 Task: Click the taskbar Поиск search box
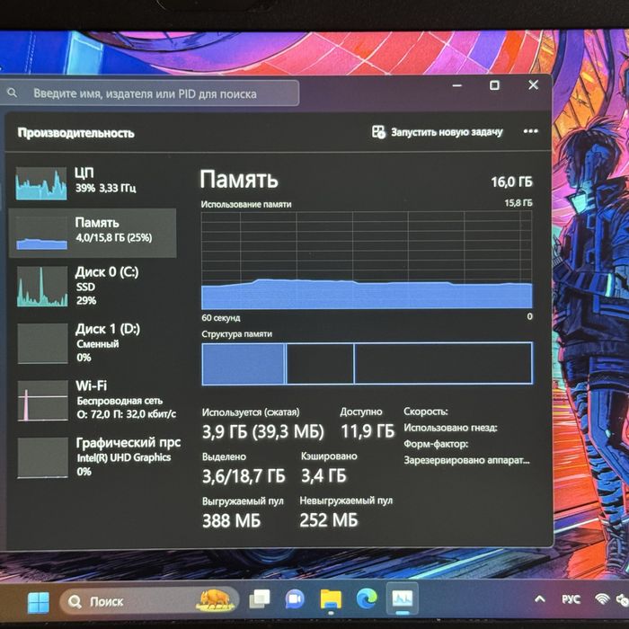[x=149, y=601]
